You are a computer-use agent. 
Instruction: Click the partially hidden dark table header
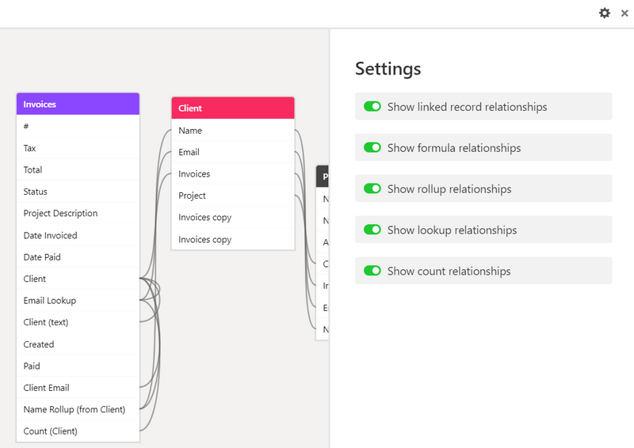(x=323, y=177)
